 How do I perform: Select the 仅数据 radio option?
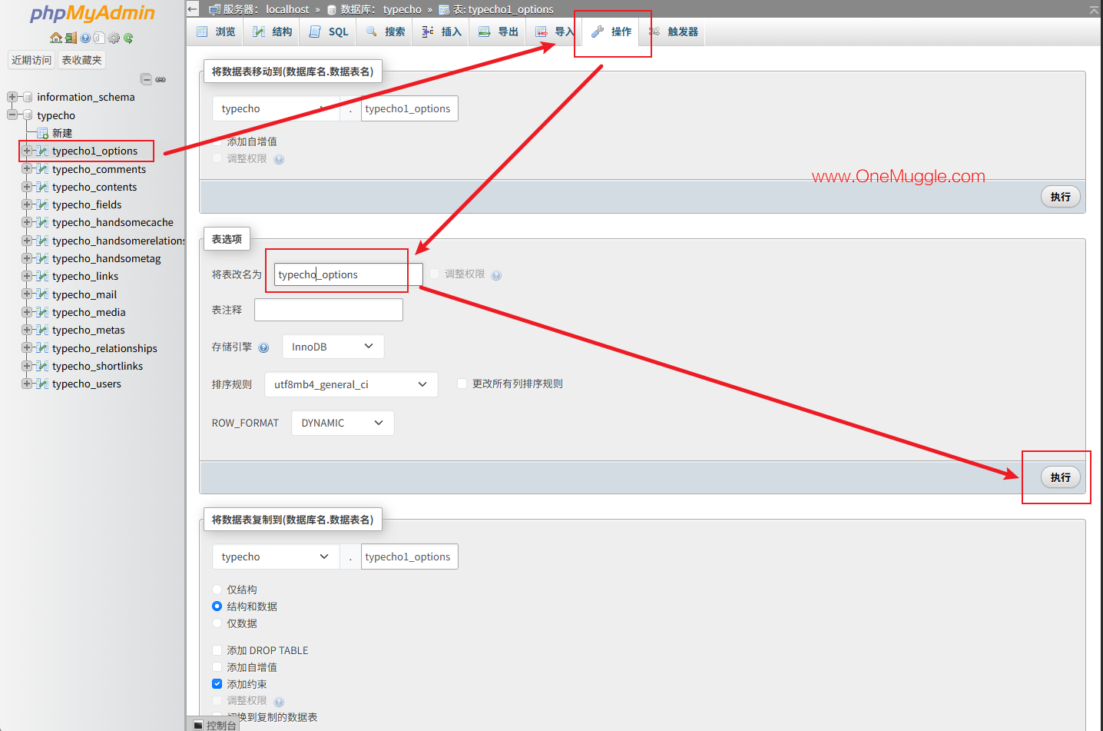217,623
